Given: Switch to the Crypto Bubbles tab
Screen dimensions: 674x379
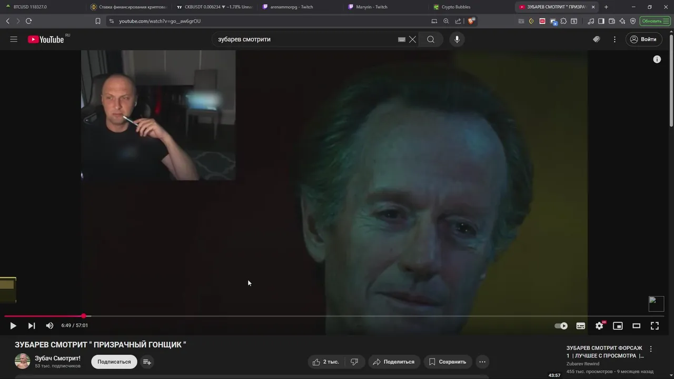Looking at the screenshot, I should tap(472, 7).
